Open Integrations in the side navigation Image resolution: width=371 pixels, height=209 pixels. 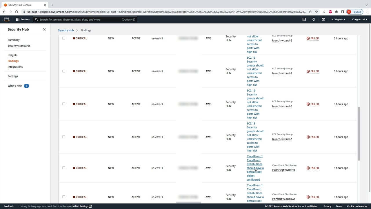point(15,67)
